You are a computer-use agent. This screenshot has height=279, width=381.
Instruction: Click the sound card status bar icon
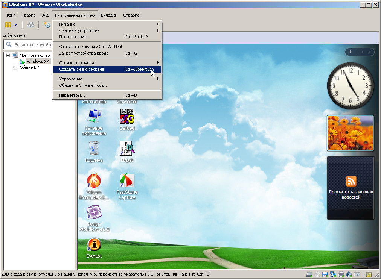349,274
